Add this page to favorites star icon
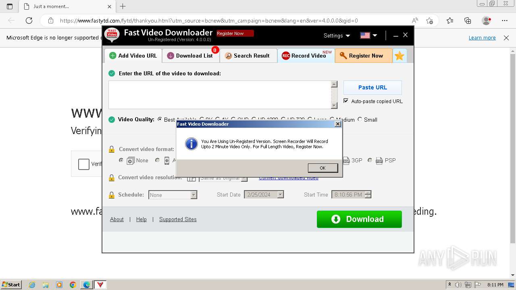The width and height of the screenshot is (516, 290). (x=430, y=21)
